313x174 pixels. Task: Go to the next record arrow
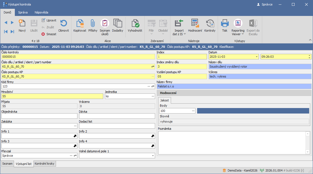click(x=12, y=23)
